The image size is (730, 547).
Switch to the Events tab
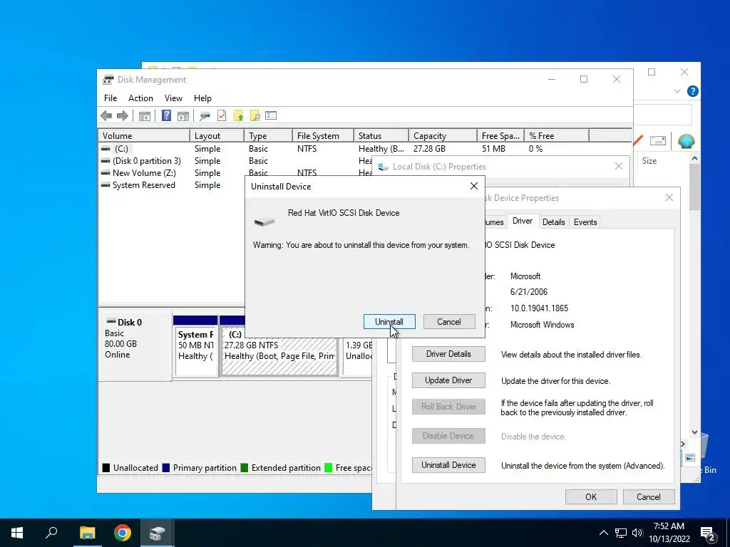[585, 222]
